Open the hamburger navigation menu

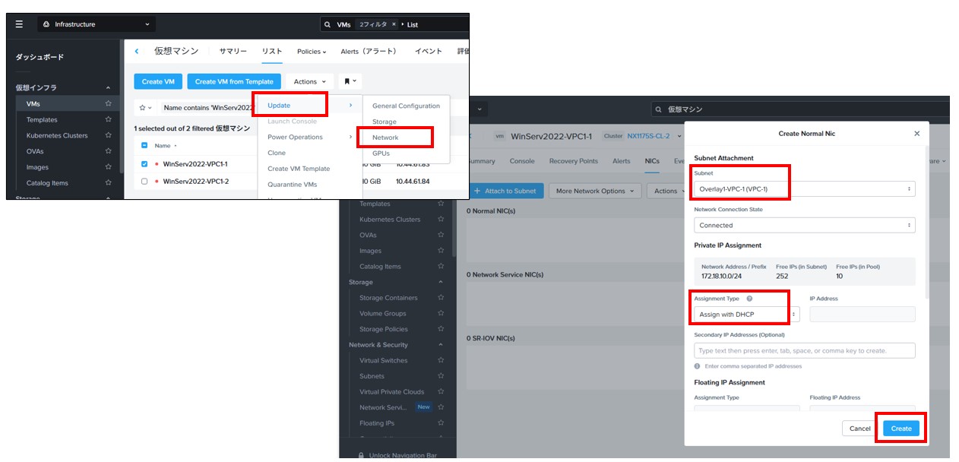click(x=20, y=24)
